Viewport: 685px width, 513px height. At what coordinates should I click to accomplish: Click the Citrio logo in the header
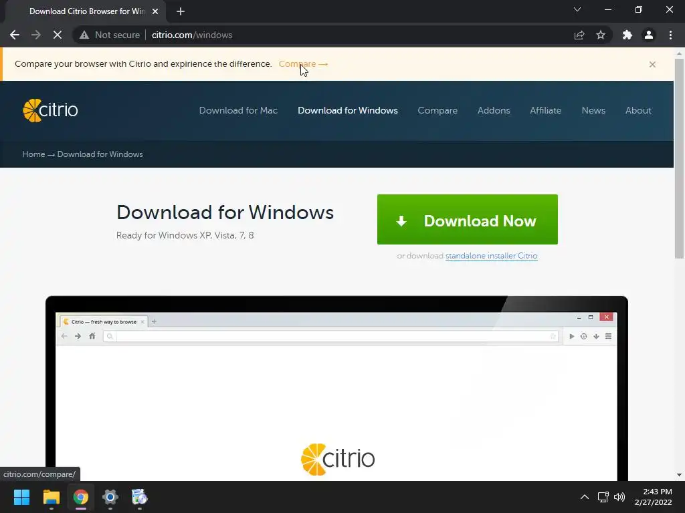[50, 110]
